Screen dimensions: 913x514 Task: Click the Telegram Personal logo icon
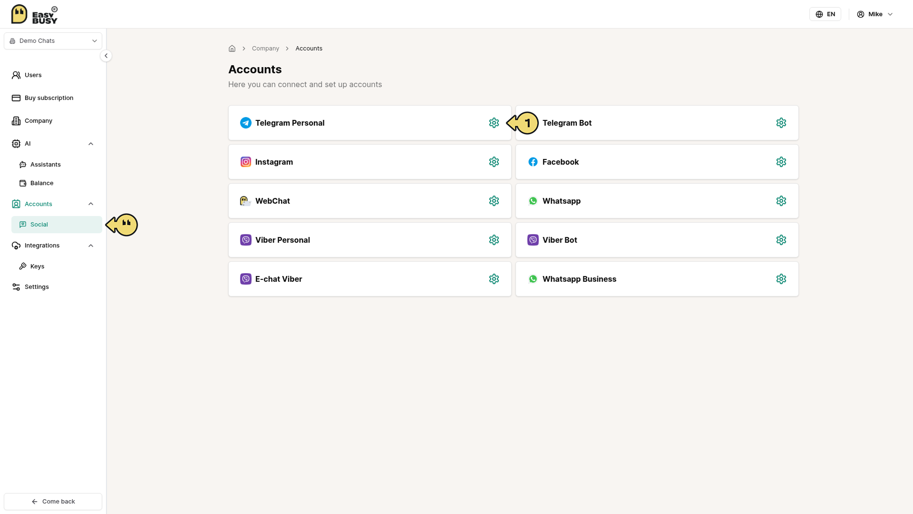point(246,123)
